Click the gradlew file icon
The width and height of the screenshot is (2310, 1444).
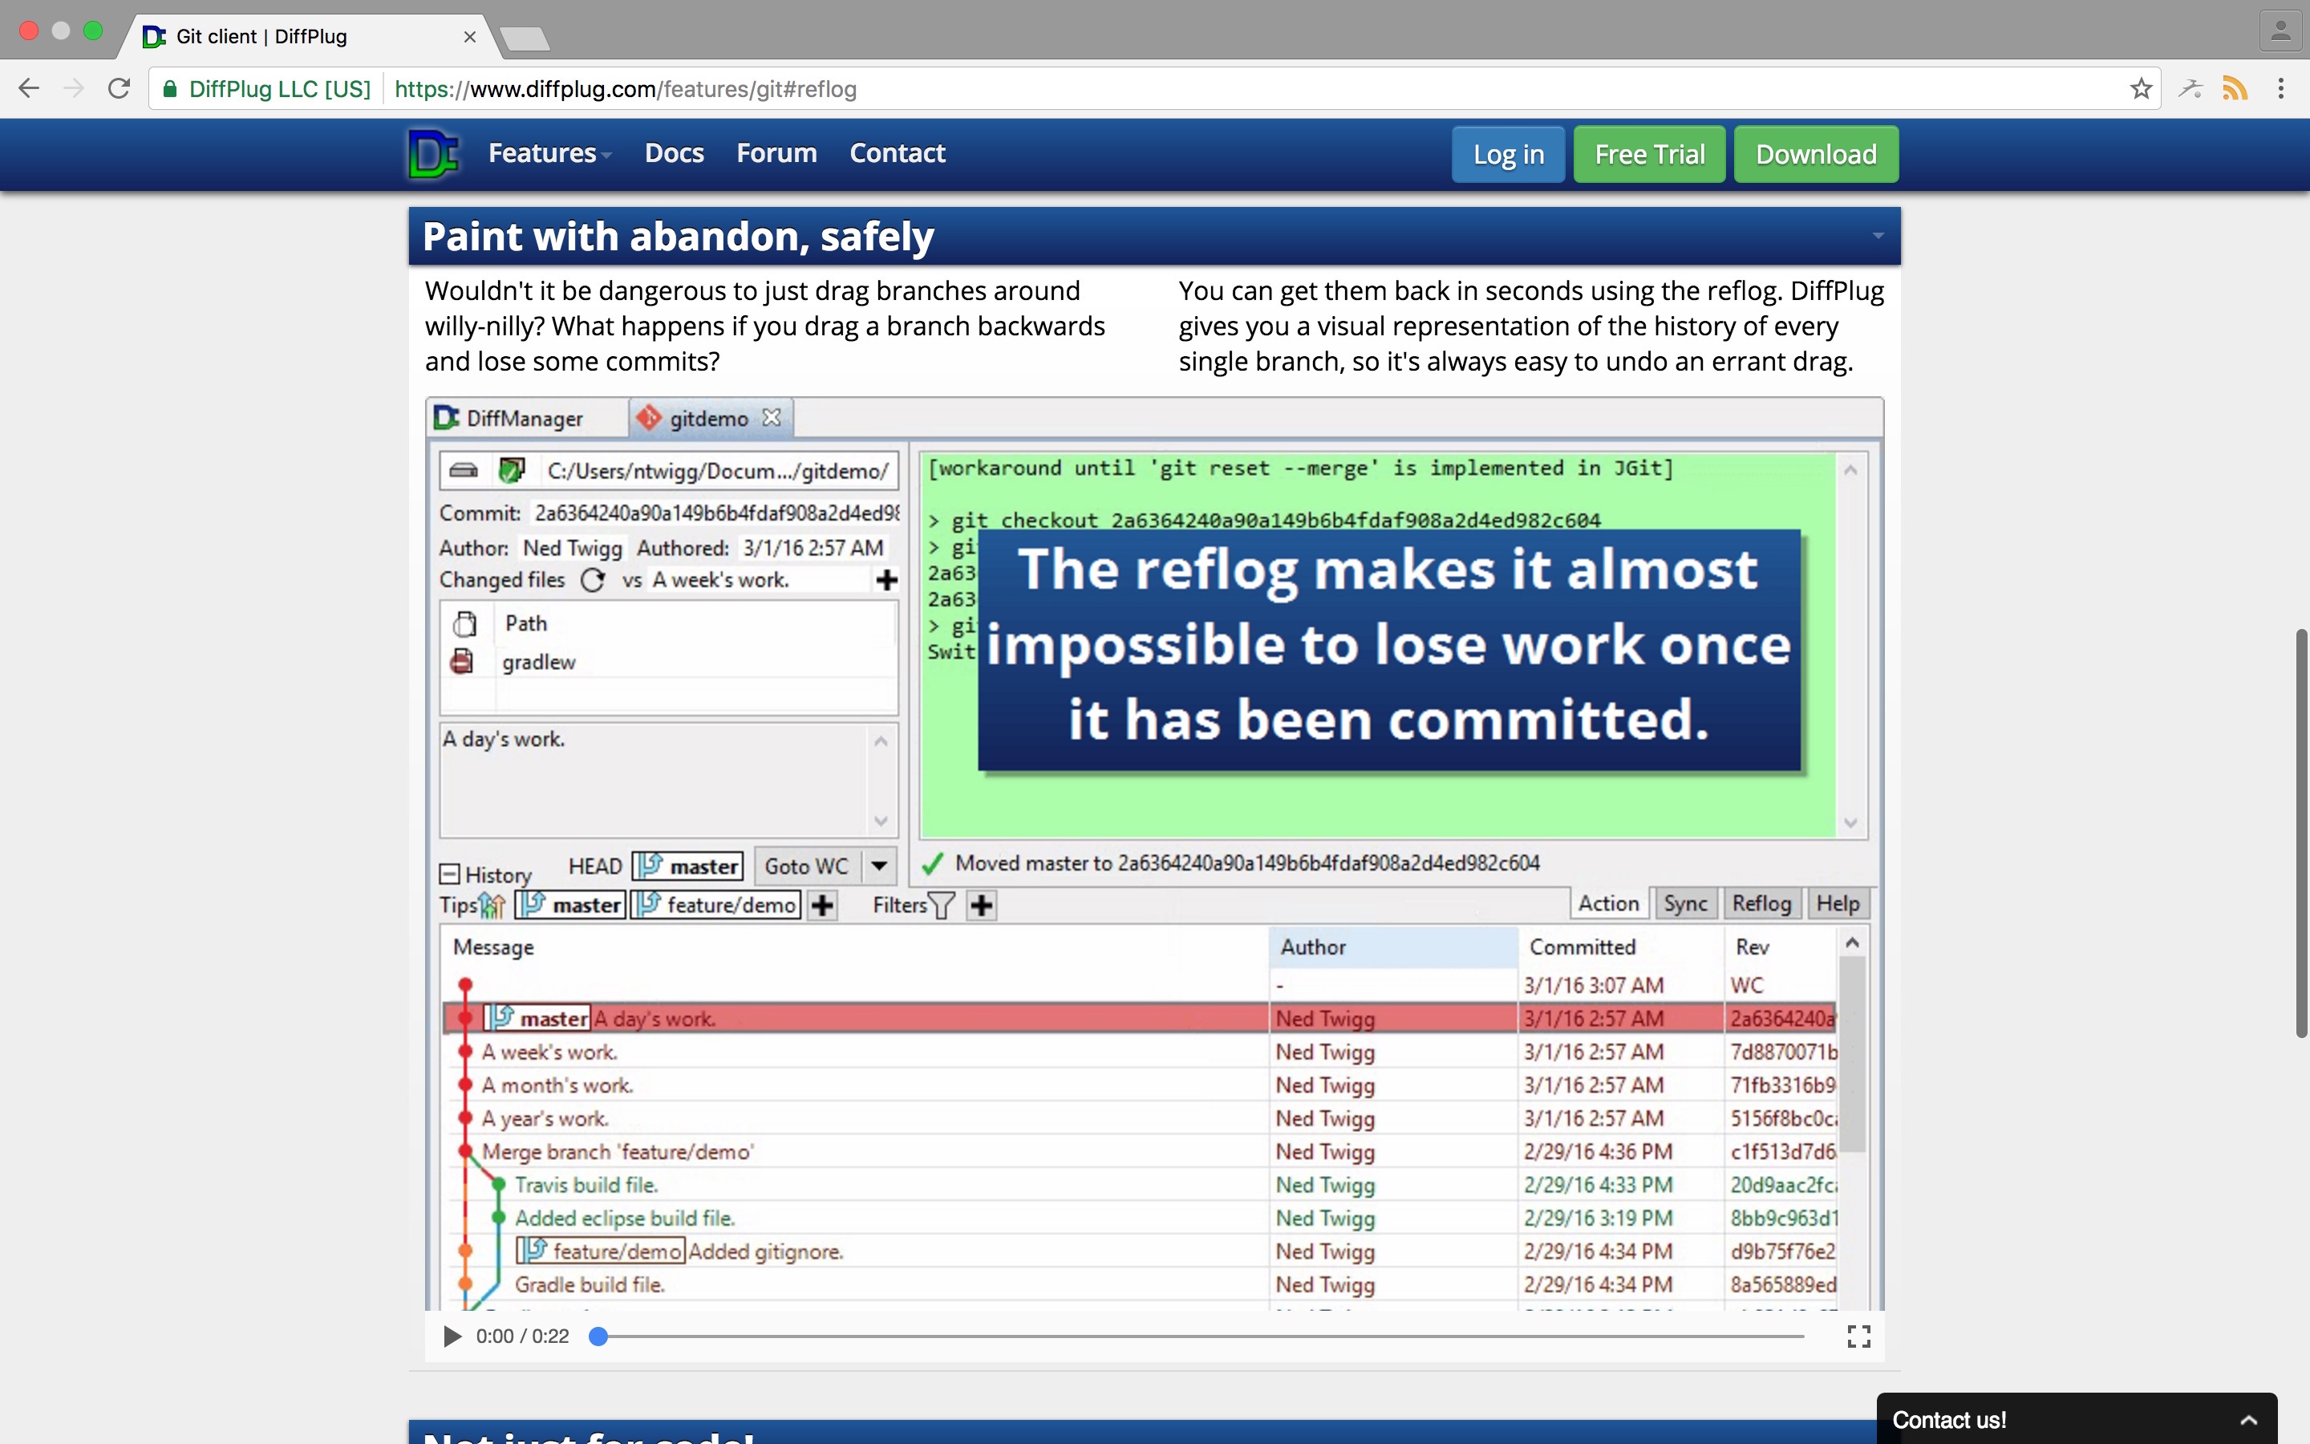(462, 661)
